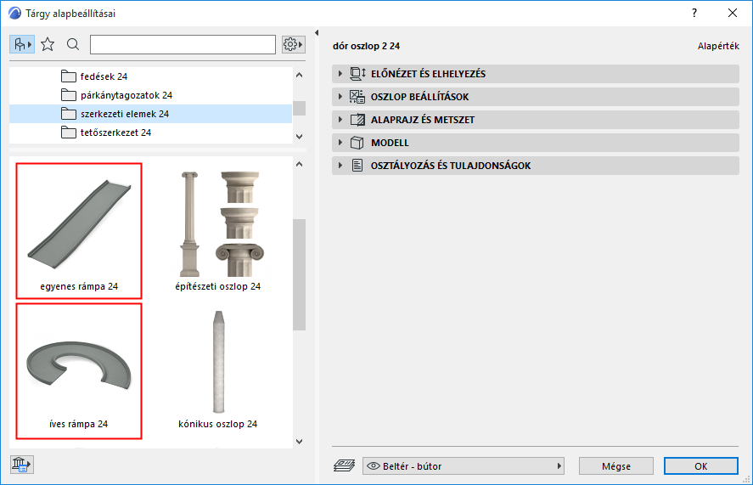Open the library folder view mode button

[x=21, y=45]
